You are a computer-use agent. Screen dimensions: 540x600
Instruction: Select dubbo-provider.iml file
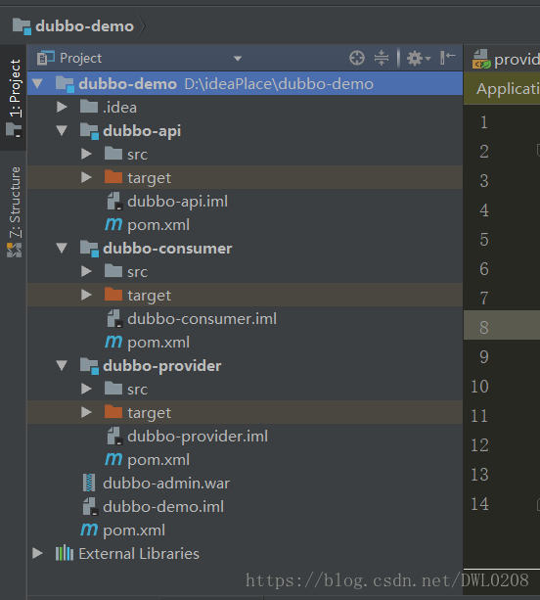198,437
